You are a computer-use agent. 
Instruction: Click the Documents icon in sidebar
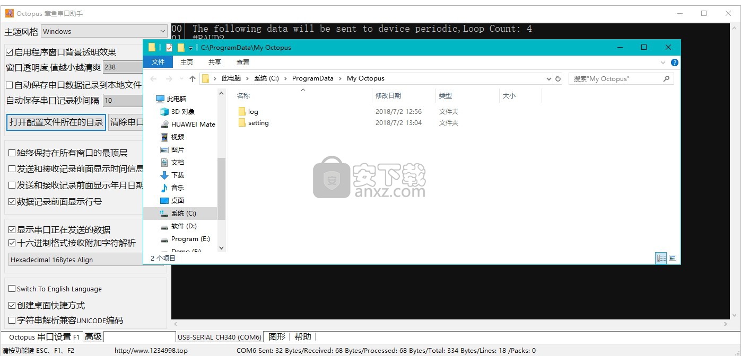164,163
